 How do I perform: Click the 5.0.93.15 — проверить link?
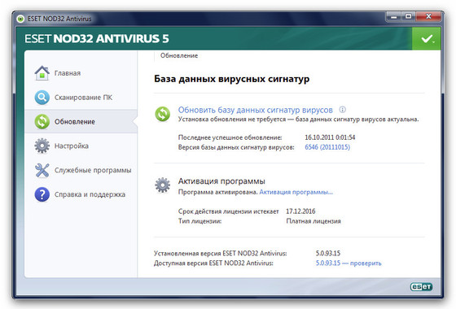[x=349, y=263]
